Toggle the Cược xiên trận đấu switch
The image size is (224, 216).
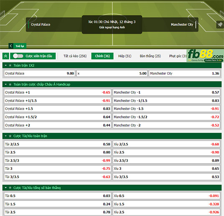coord(18,56)
